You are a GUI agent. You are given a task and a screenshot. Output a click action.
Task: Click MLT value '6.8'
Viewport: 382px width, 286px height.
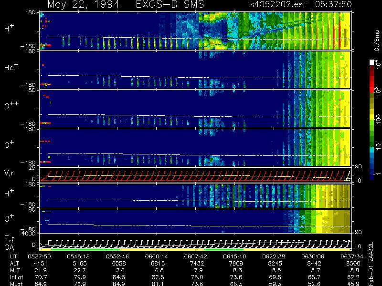pos(160,270)
